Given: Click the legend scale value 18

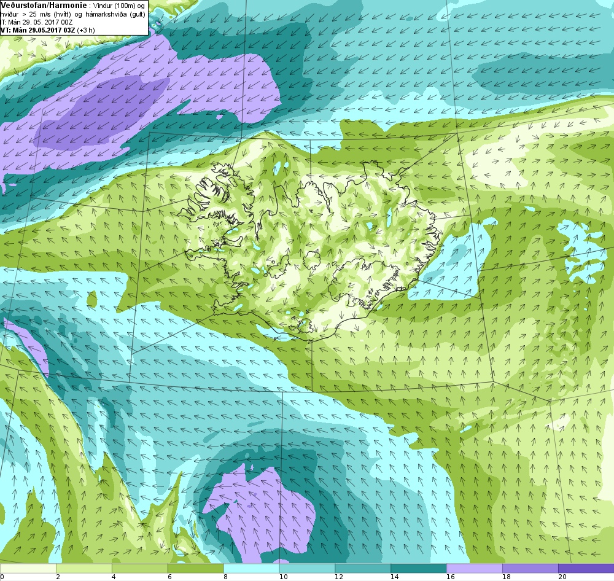Looking at the screenshot, I should point(507,577).
